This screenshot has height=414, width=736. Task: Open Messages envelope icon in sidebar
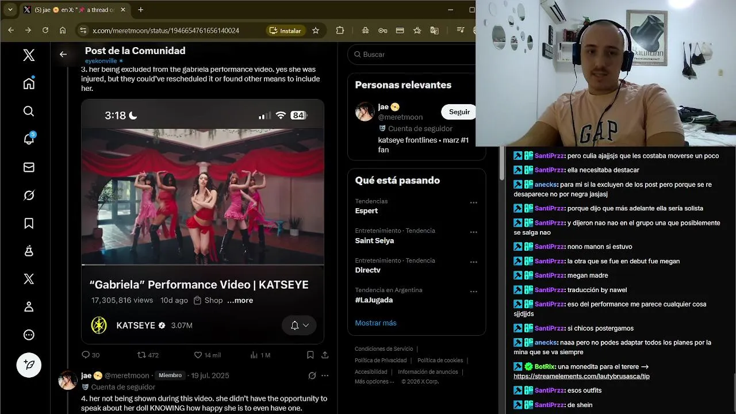29,167
